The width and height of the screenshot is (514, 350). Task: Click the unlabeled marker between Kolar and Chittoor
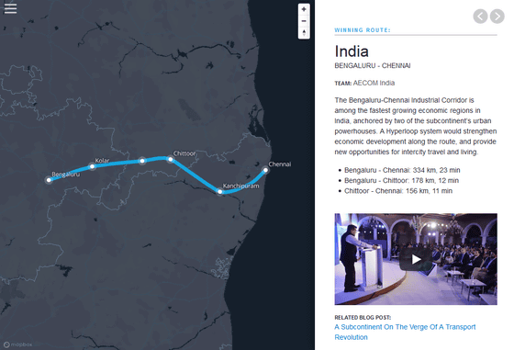coord(142,161)
